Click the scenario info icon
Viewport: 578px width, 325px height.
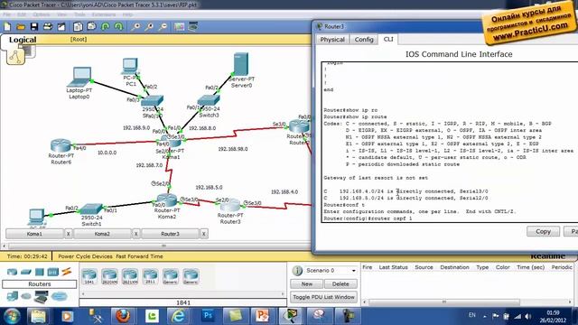coord(297,271)
